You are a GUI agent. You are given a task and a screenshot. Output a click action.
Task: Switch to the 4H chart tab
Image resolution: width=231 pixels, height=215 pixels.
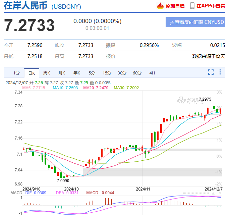[x=152, y=73]
